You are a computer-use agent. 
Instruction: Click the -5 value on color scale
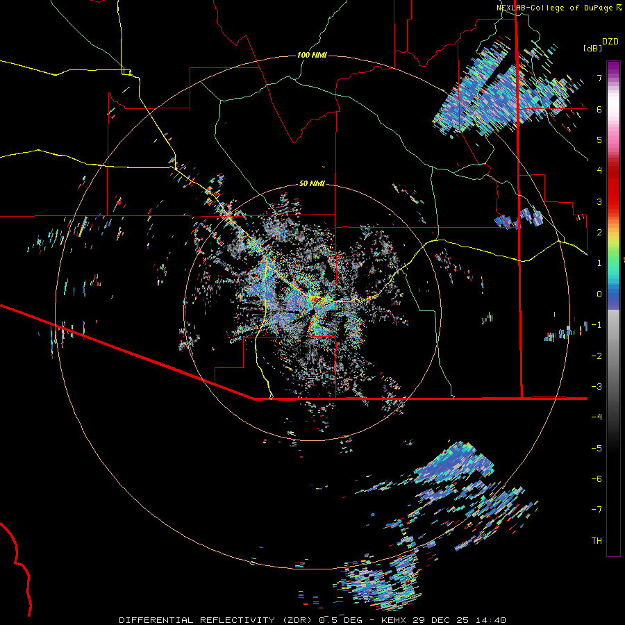597,449
